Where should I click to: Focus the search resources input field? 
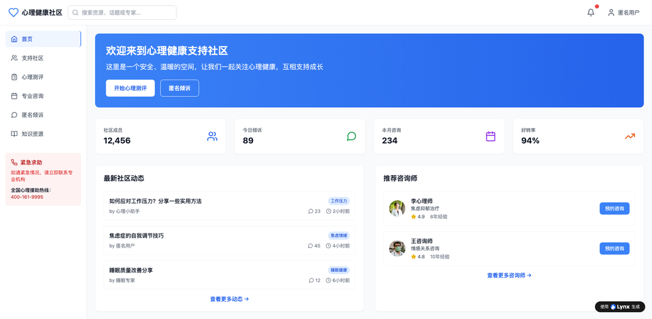pos(125,12)
